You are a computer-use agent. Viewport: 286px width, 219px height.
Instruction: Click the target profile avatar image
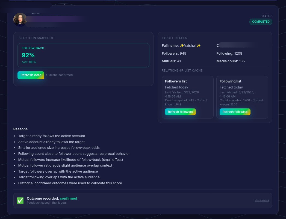pyautogui.click(x=20, y=20)
